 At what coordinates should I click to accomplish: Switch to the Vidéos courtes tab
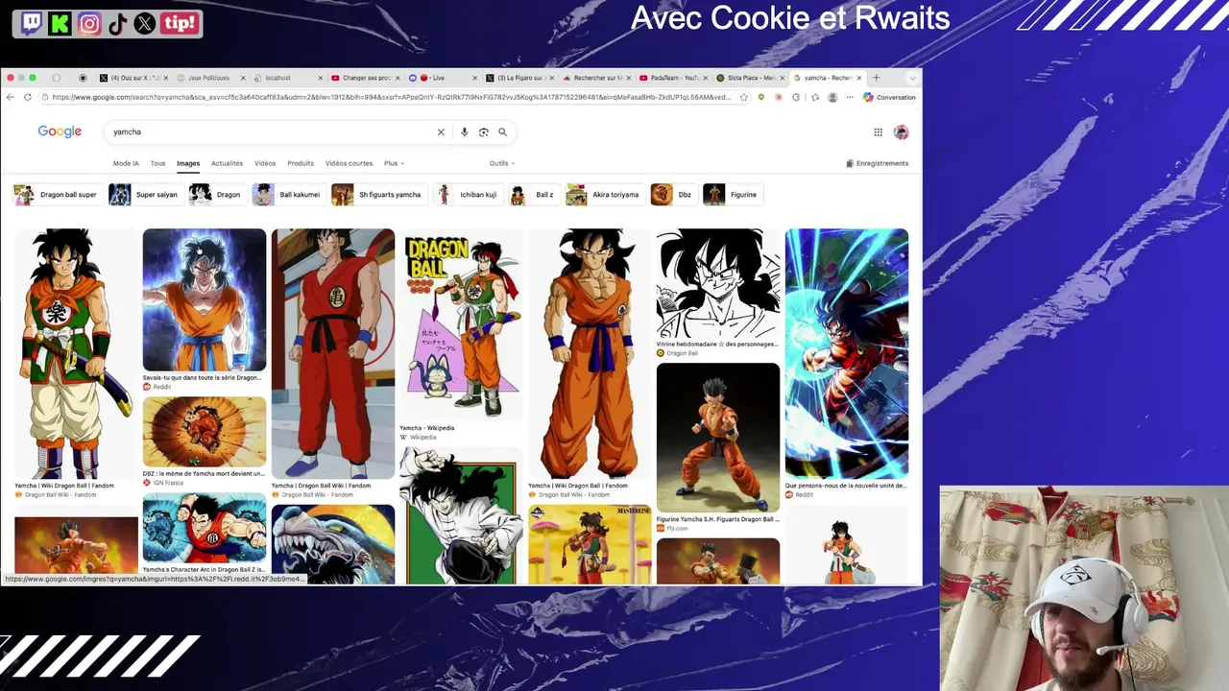click(349, 163)
